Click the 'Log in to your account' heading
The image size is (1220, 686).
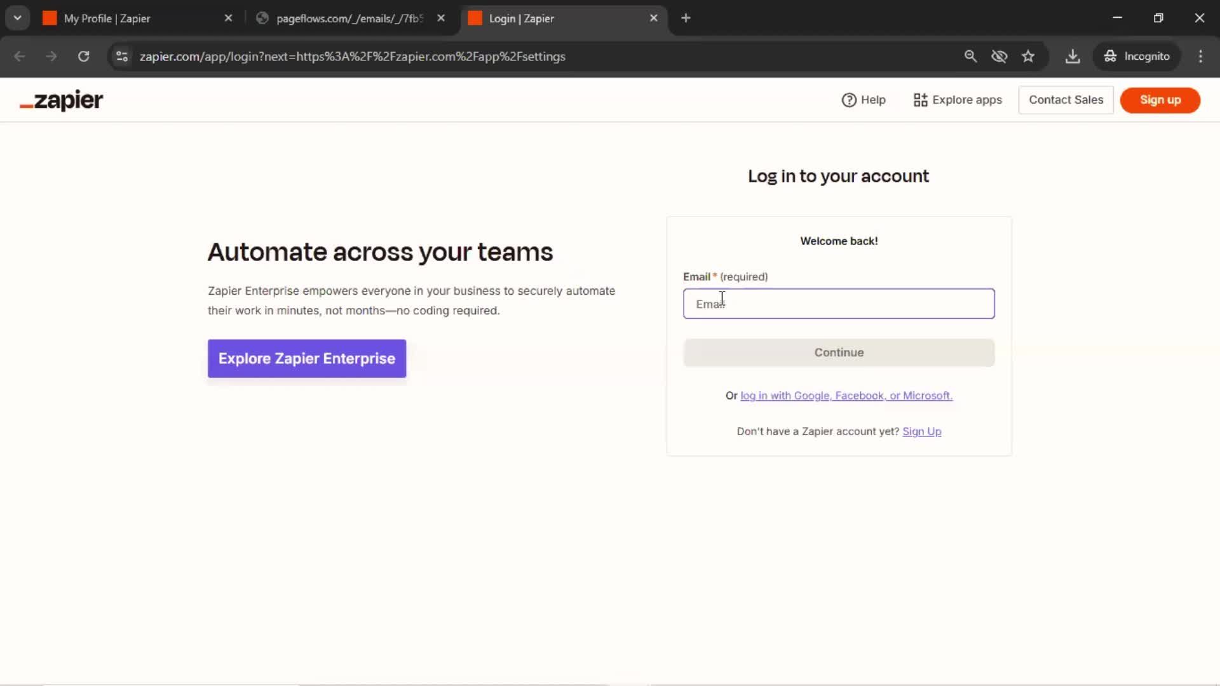[838, 176]
